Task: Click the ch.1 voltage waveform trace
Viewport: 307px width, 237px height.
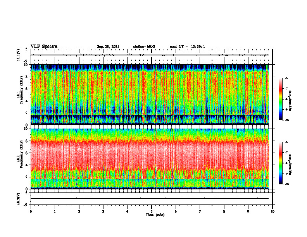Action: pyautogui.click(x=150, y=55)
